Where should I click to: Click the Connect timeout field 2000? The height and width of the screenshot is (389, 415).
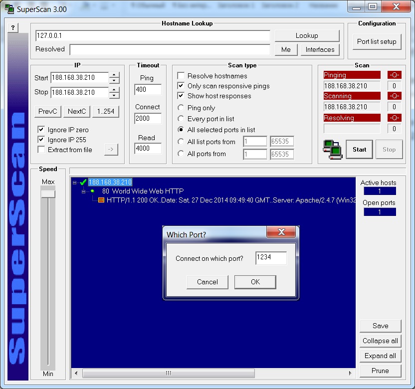(x=148, y=119)
